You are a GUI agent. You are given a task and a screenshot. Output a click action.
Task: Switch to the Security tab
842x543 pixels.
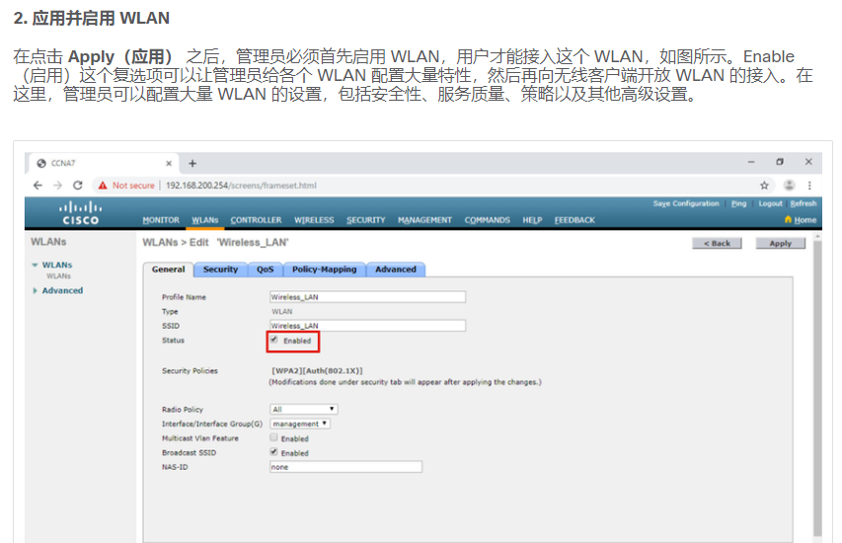click(220, 270)
